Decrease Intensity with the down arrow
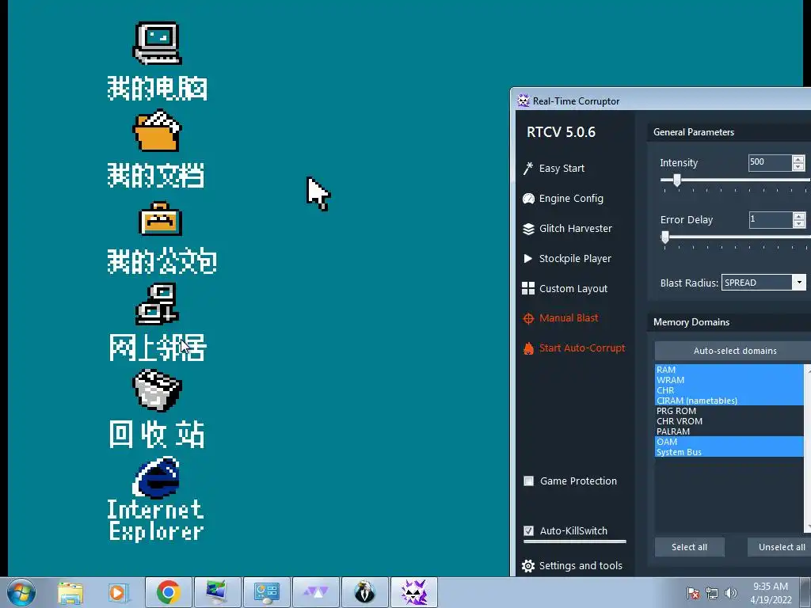Image resolution: width=811 pixels, height=608 pixels. click(x=798, y=166)
